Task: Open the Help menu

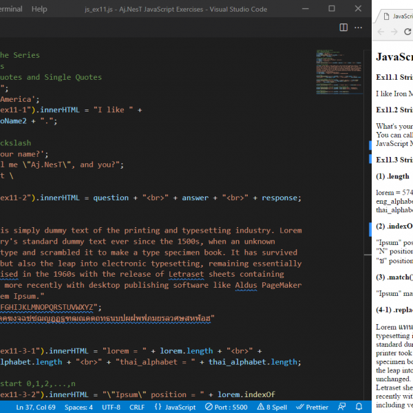Action: pos(39,9)
